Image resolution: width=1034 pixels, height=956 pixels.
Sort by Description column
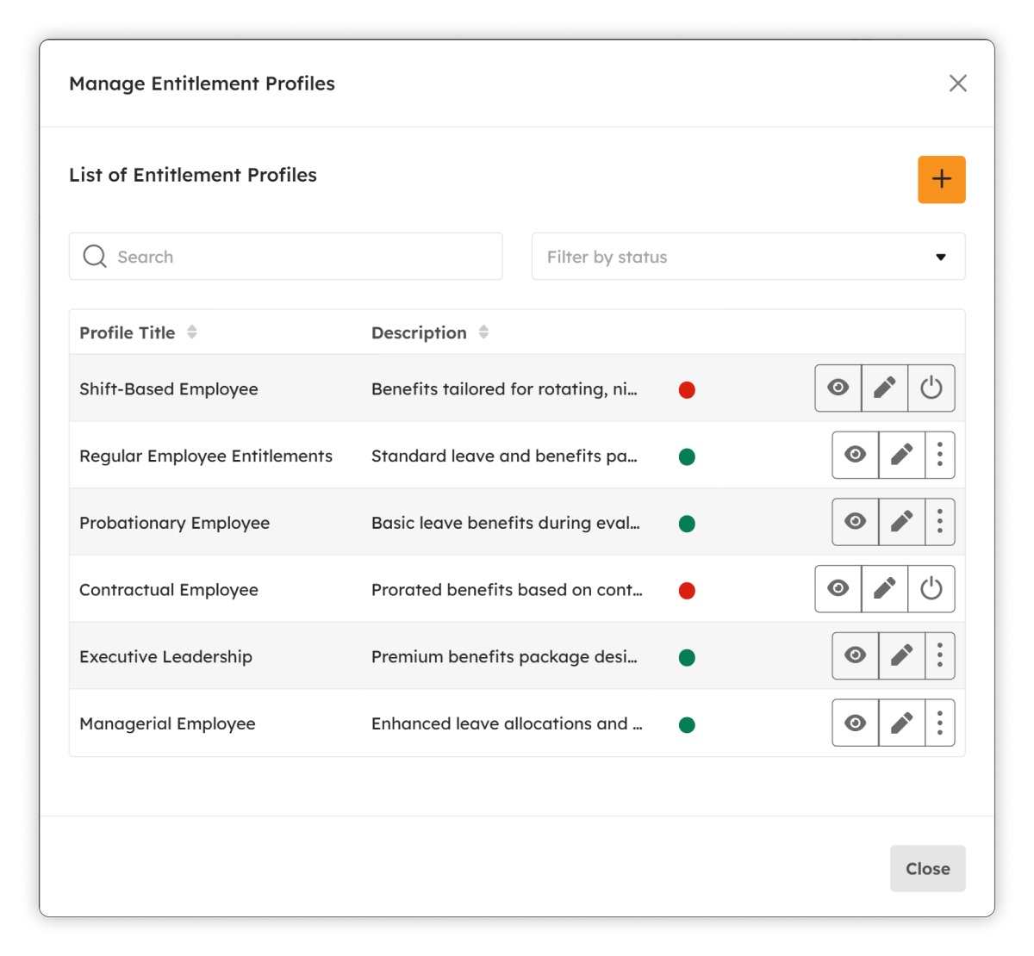pos(484,332)
